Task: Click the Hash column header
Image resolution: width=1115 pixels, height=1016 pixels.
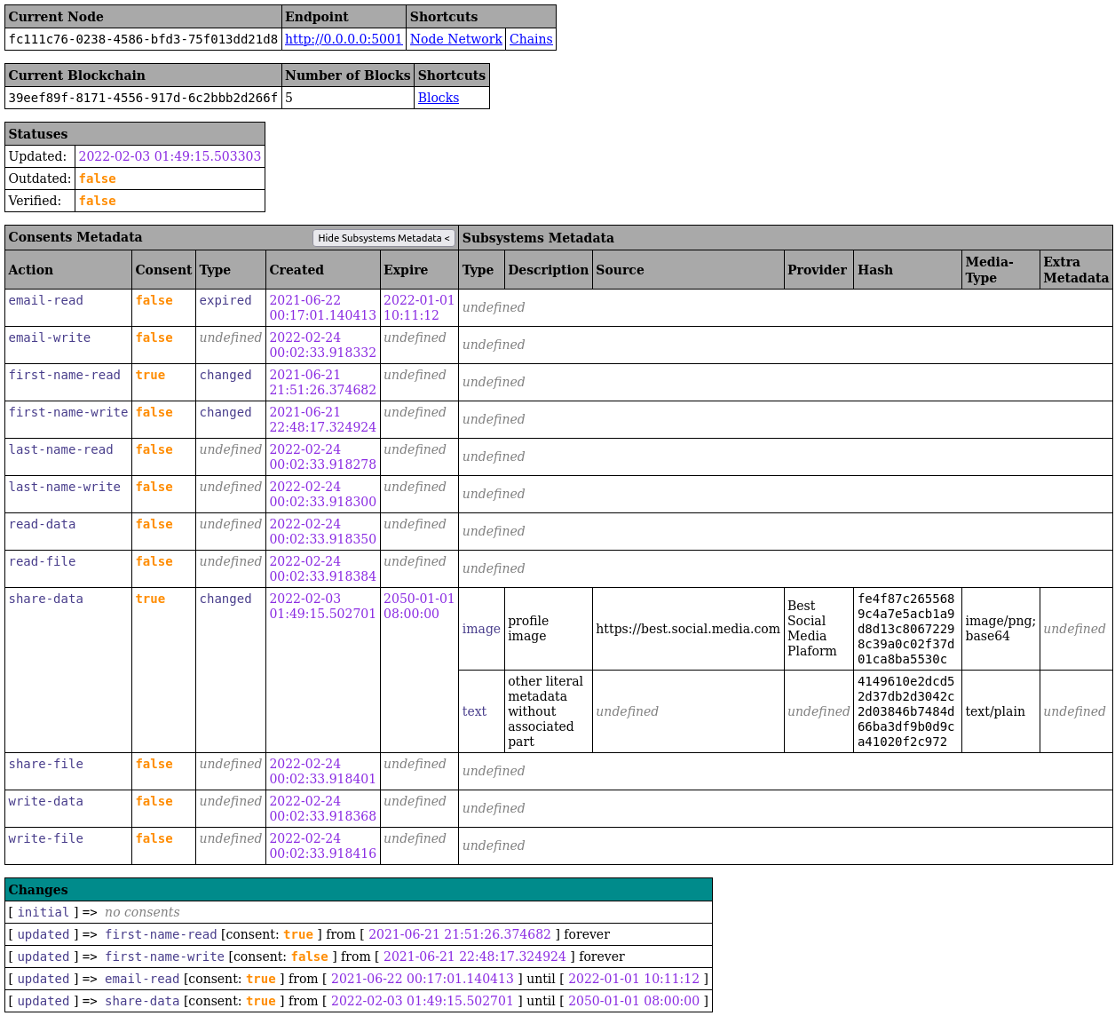Action: pyautogui.click(x=907, y=270)
